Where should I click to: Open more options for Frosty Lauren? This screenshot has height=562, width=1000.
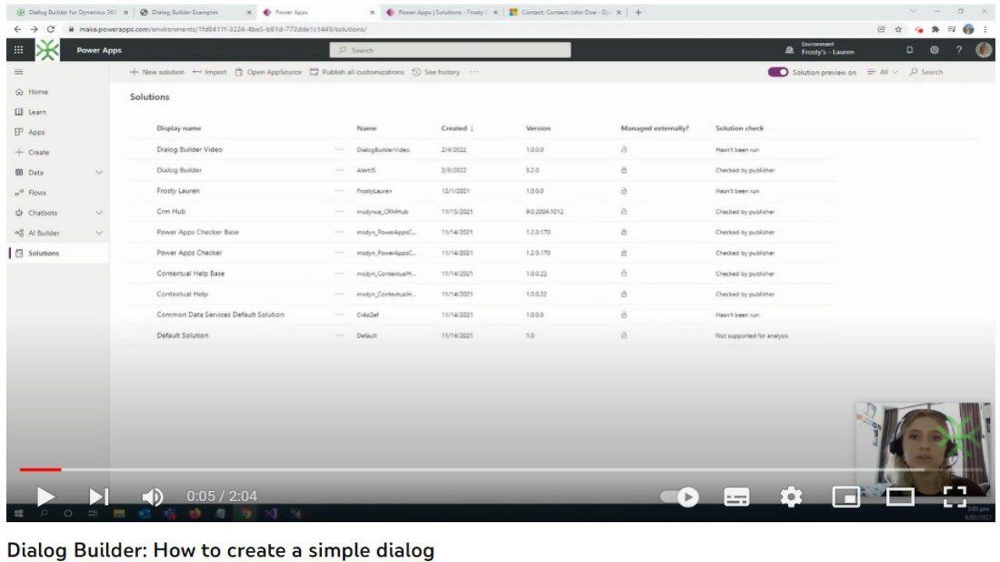click(339, 190)
